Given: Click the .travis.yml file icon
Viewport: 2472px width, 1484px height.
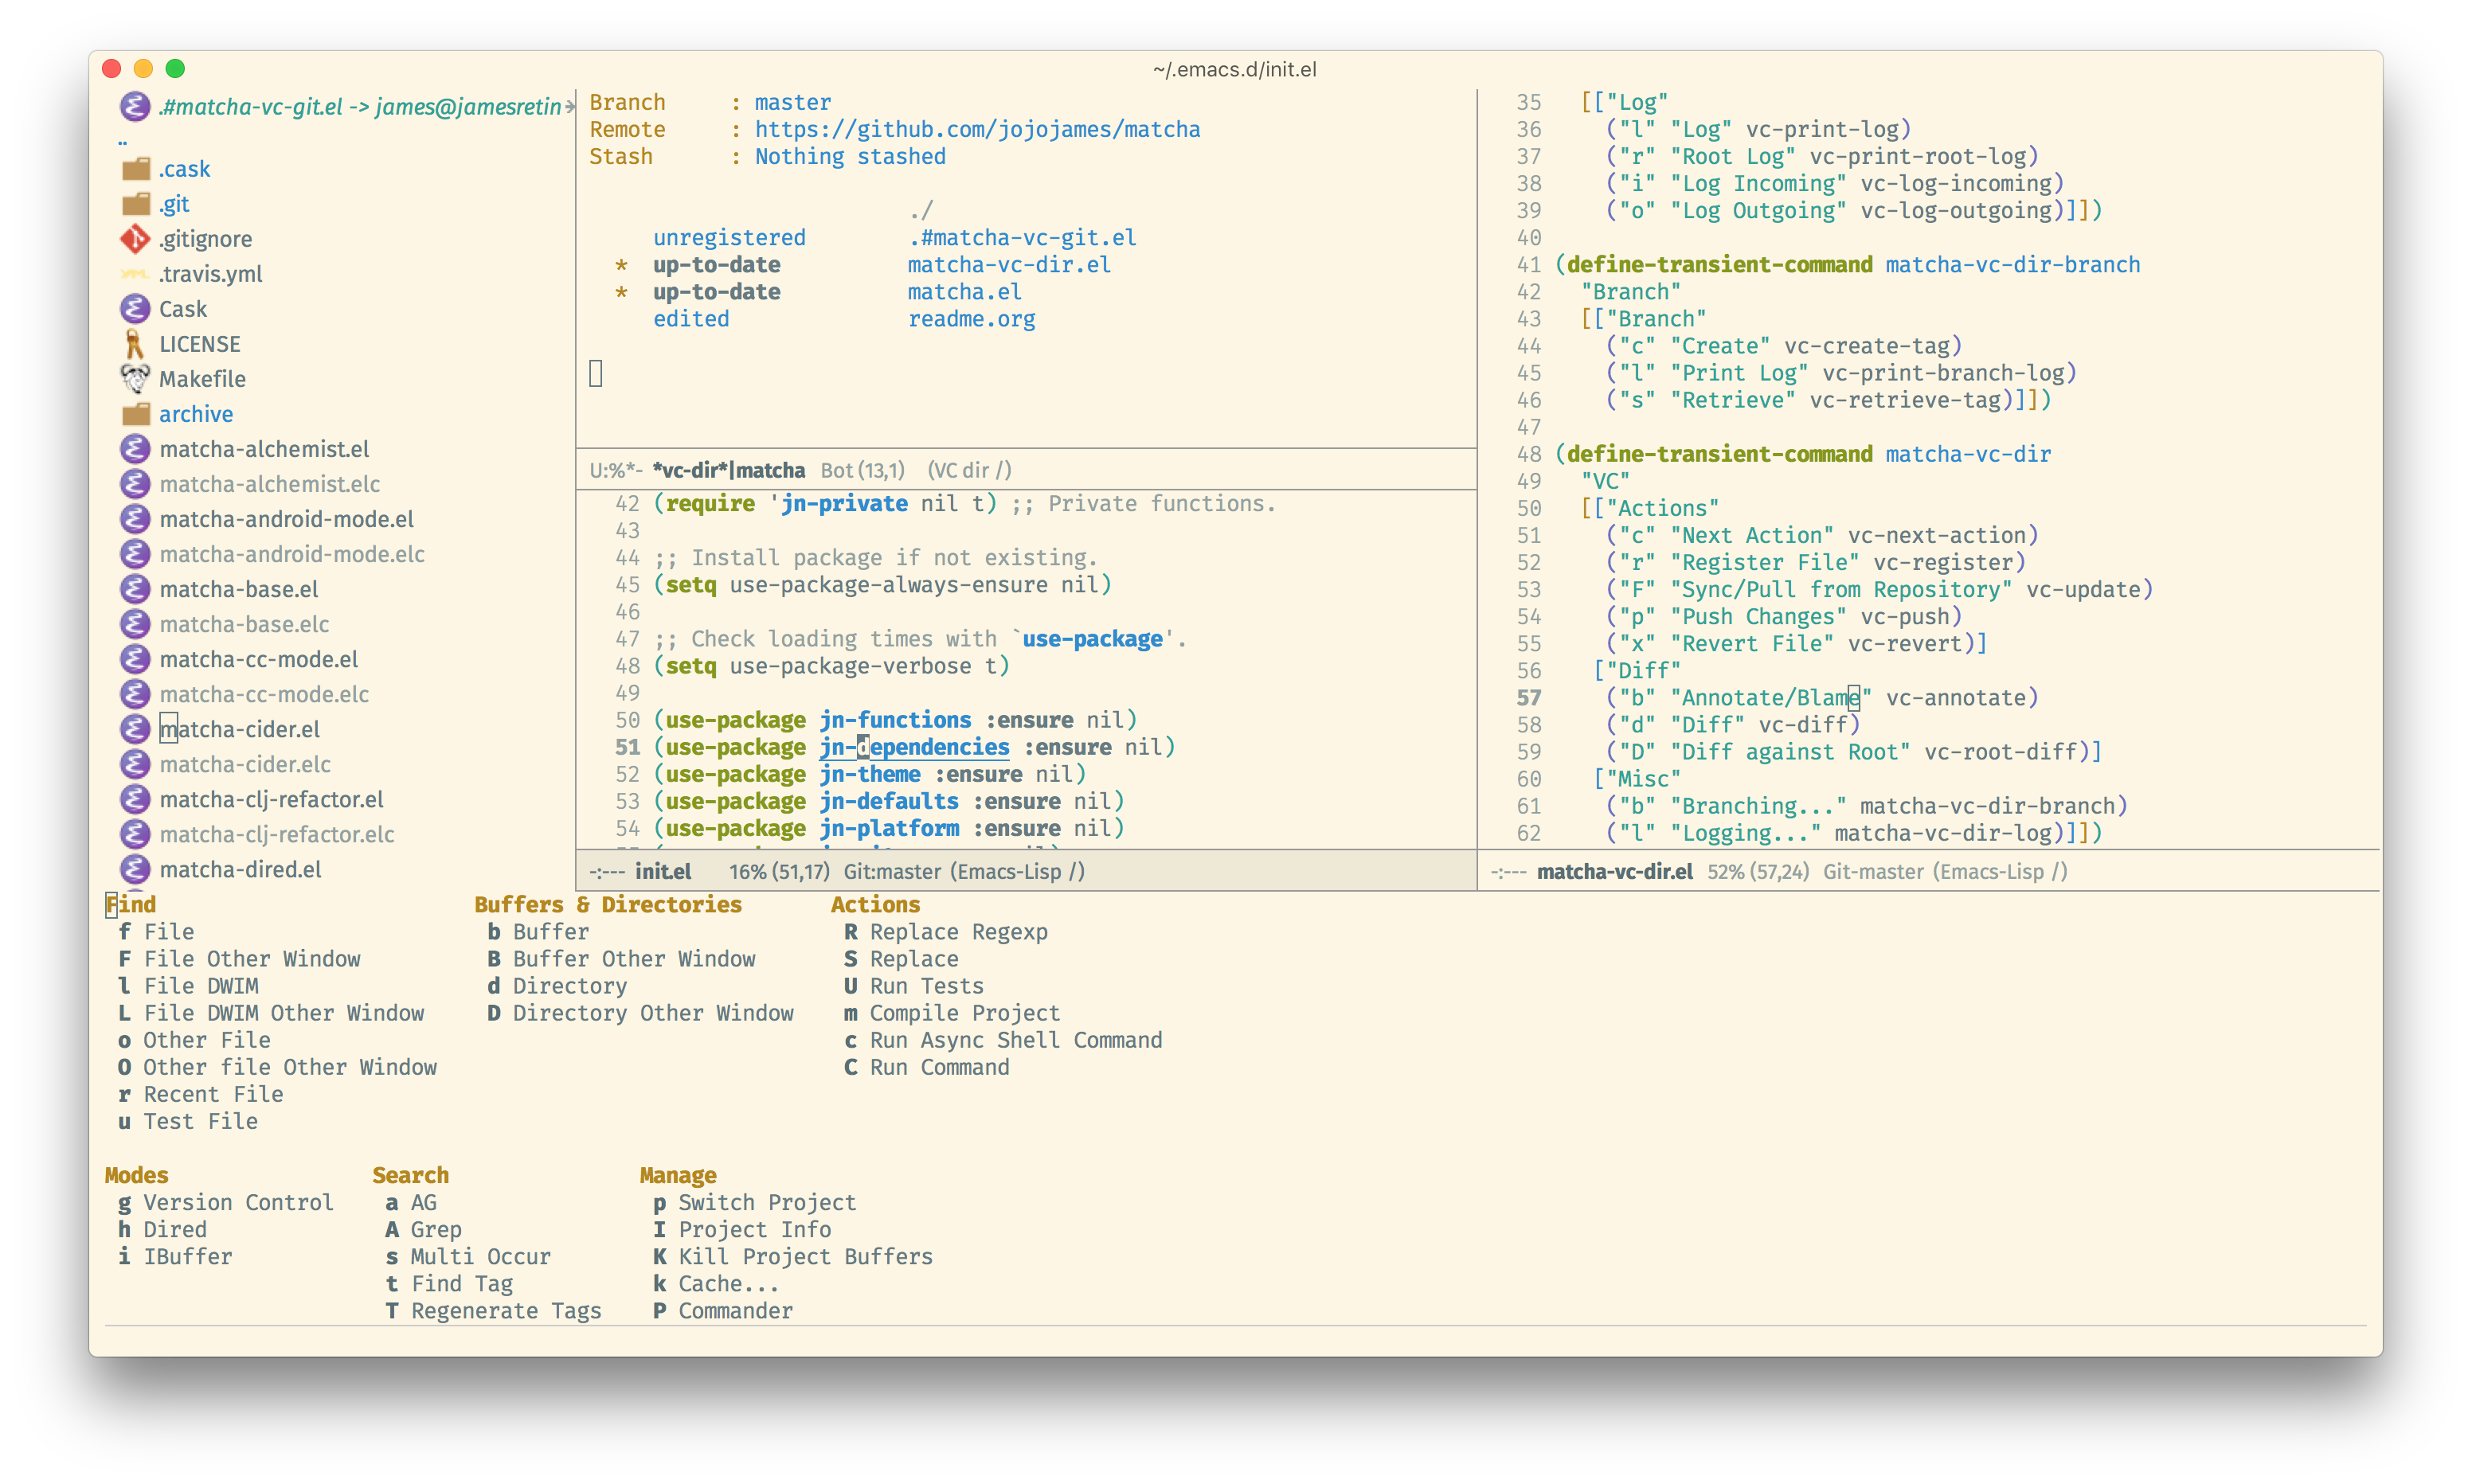Looking at the screenshot, I should coord(135,274).
